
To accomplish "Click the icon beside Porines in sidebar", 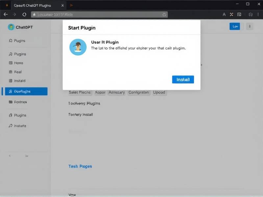I will pos(11,102).
